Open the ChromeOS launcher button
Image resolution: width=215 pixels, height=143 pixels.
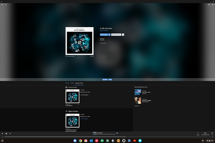click(2, 141)
